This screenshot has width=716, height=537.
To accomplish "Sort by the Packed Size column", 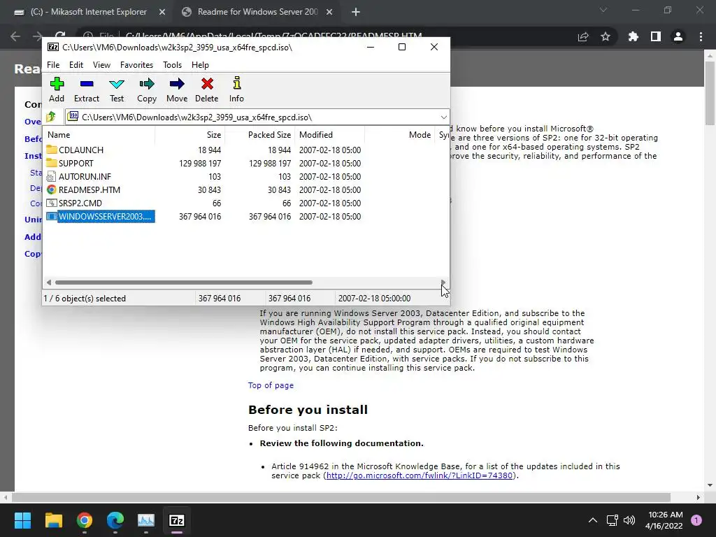I will pos(260,135).
